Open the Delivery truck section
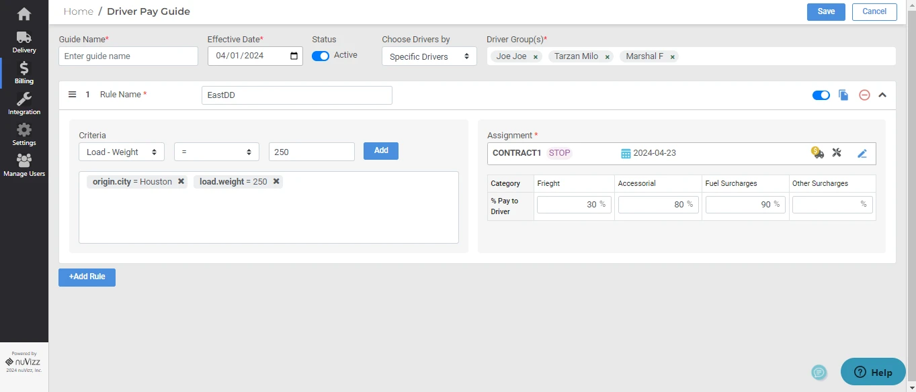Viewport: 916px width, 392px height. point(24,42)
